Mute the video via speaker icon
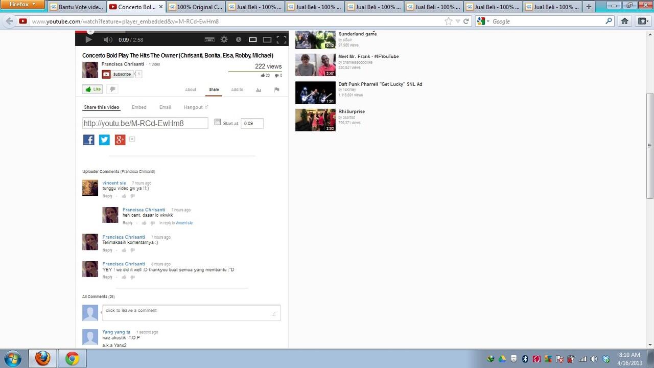Viewport: 654px width, 368px height. 108,39
